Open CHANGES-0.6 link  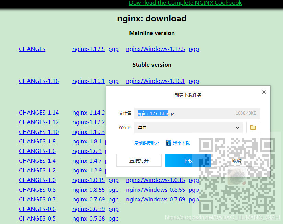click(37, 209)
